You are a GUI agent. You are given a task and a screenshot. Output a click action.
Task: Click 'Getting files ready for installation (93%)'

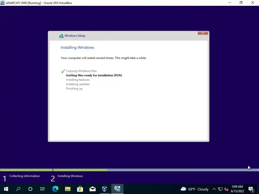point(94,75)
